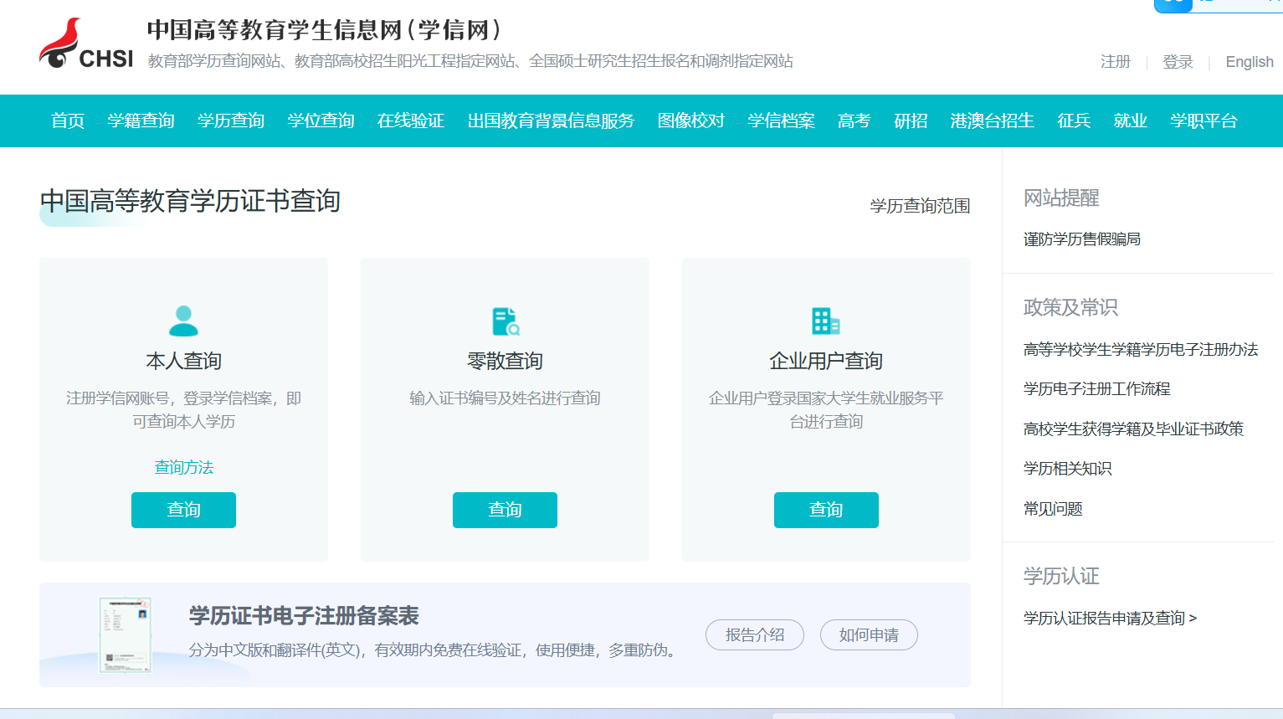This screenshot has width=1283, height=719.
Task: Open the 学籍查询 menu item
Action: tap(141, 121)
